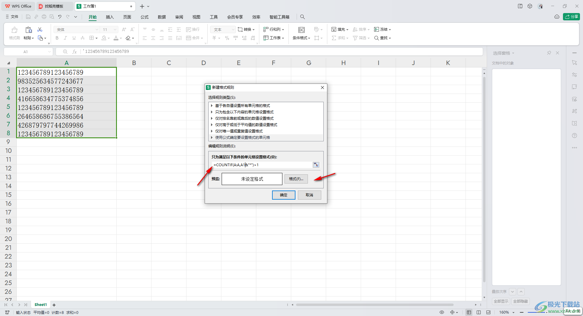Click the selection arrow icon in right sidebar
Screen dimensions: 583x316
pyautogui.click(x=574, y=63)
